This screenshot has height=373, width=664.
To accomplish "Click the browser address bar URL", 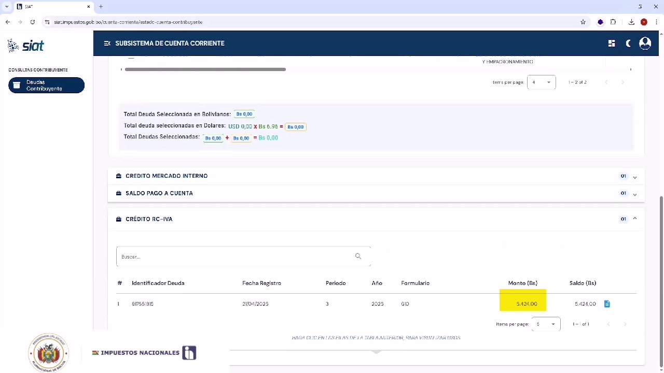I will click(128, 22).
